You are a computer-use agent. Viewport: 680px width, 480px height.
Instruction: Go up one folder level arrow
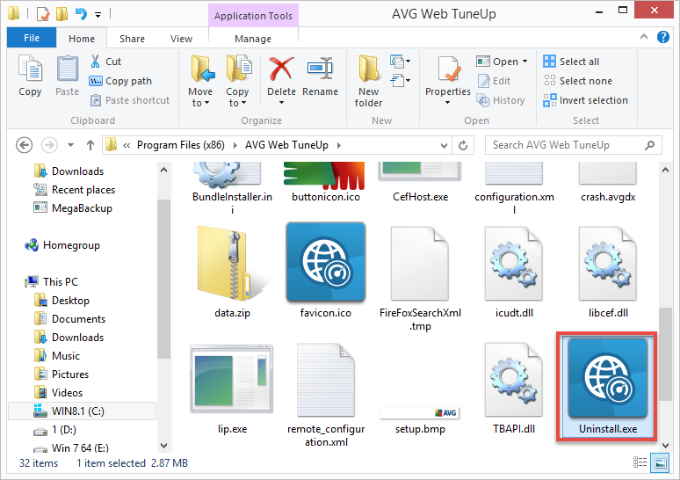(x=90, y=145)
